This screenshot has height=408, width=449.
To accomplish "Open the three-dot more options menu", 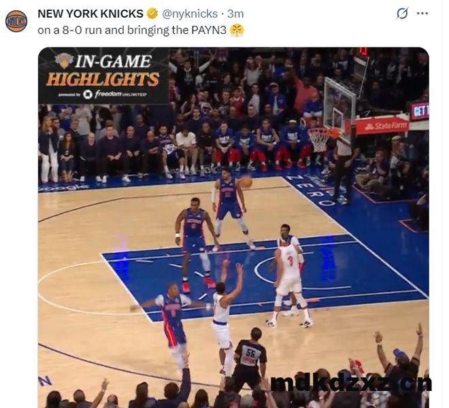I will click(422, 13).
